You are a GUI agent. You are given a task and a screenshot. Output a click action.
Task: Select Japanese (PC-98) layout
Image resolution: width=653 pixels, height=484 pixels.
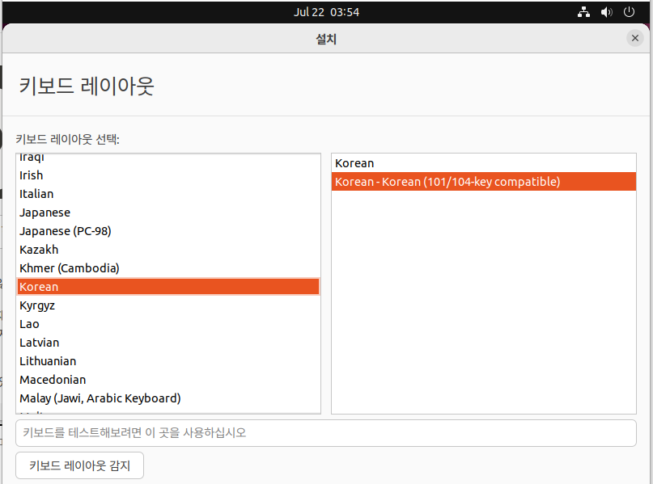click(168, 231)
